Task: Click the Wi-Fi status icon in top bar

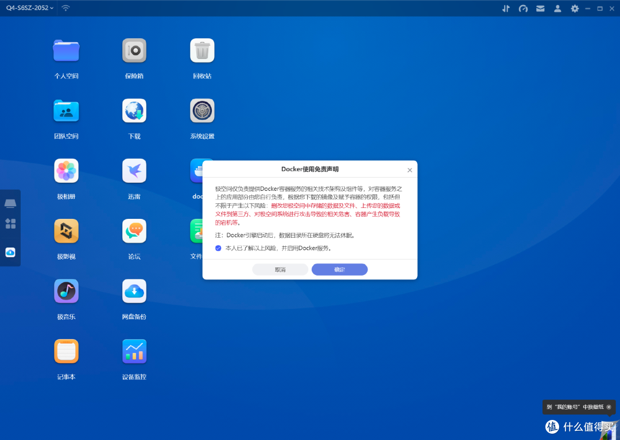Action: (65, 8)
